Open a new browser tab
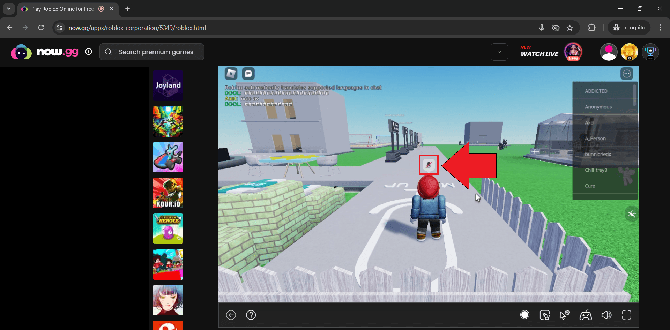The width and height of the screenshot is (670, 330). point(128,9)
